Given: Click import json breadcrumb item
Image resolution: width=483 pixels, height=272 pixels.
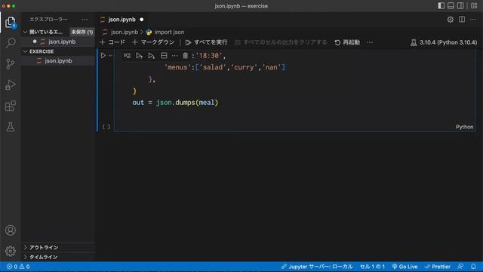Looking at the screenshot, I should (x=169, y=32).
